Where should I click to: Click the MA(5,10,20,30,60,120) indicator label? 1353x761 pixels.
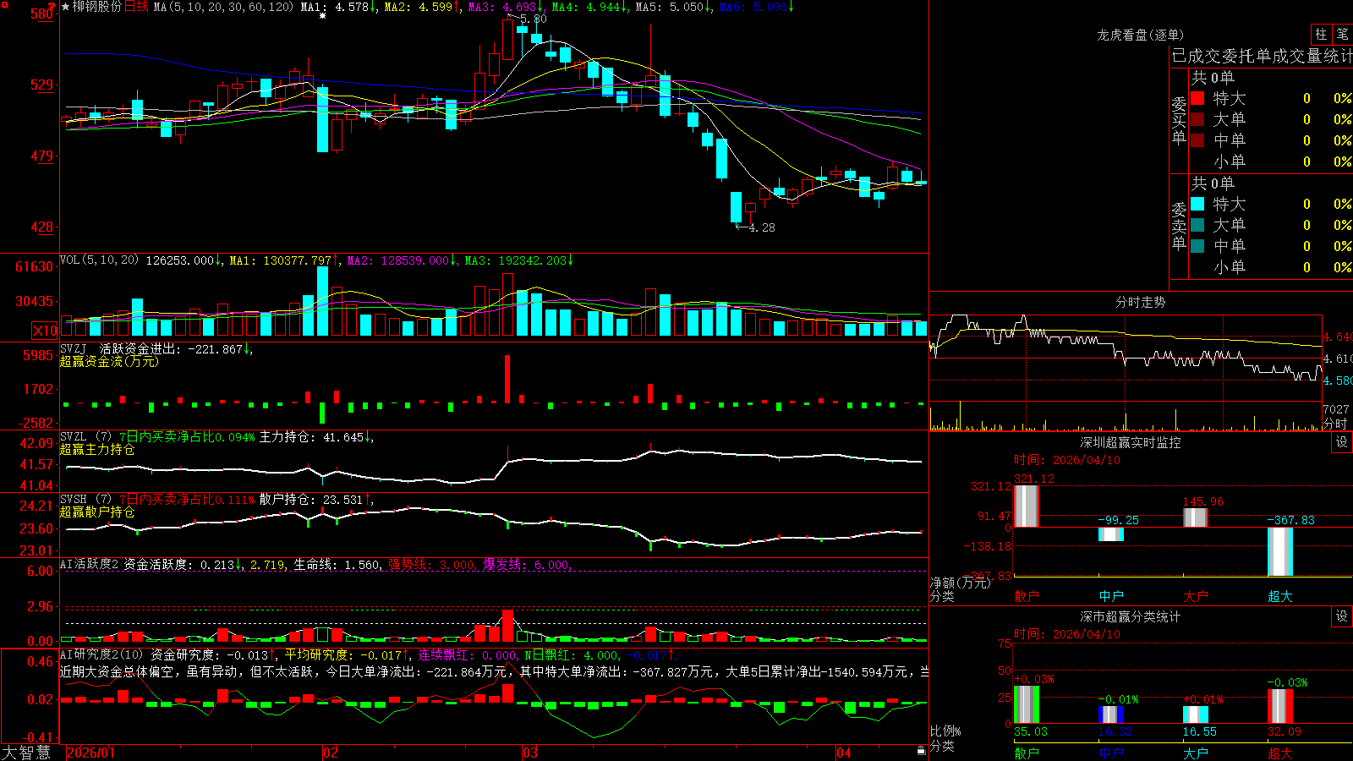[x=223, y=7]
